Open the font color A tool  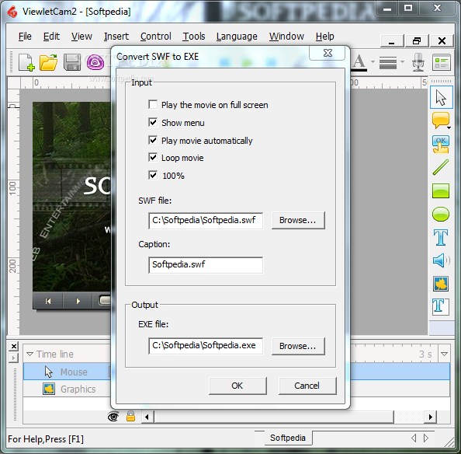pyautogui.click(x=359, y=62)
